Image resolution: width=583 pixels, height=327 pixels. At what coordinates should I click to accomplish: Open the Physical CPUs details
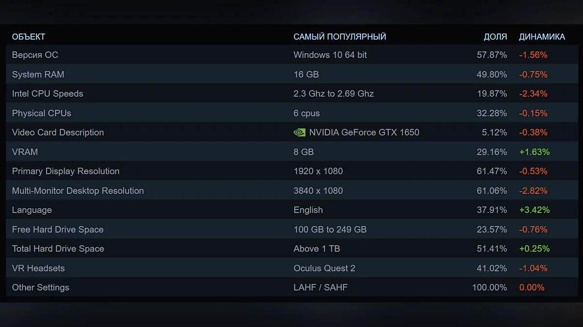click(42, 113)
